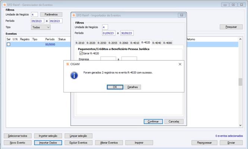Click OK in the CIGAM message dialog
248x149 pixels.
point(115,87)
